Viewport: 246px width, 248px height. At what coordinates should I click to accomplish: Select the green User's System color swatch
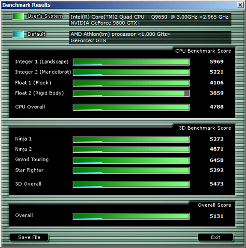point(18,17)
